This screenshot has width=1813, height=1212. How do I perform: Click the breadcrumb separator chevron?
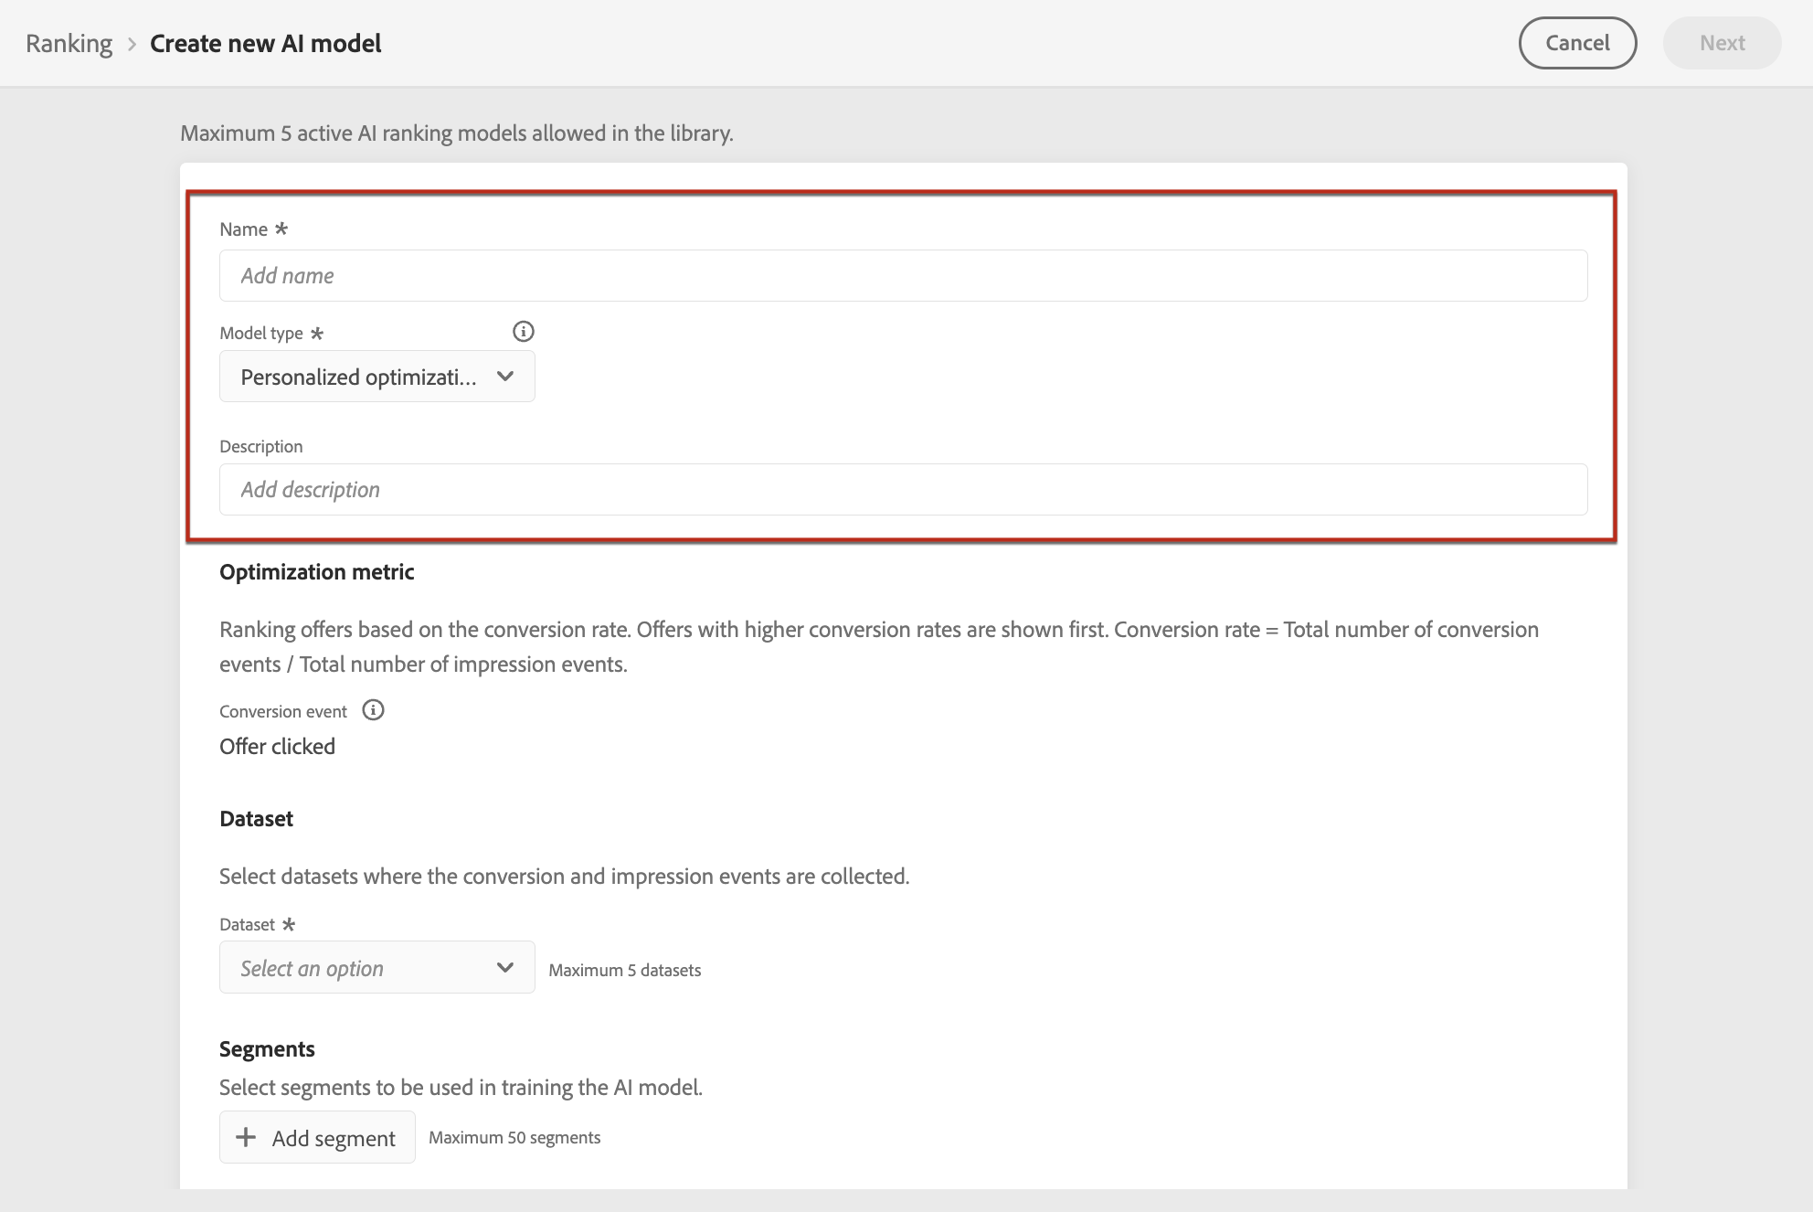pyautogui.click(x=132, y=44)
